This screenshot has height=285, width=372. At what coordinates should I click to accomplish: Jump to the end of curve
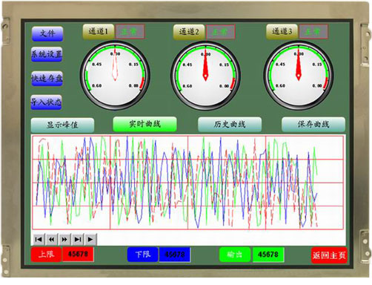[x=78, y=239]
